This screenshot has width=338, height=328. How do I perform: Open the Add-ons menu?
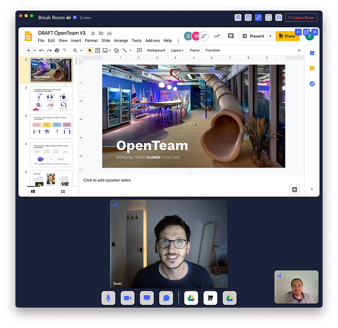click(152, 40)
